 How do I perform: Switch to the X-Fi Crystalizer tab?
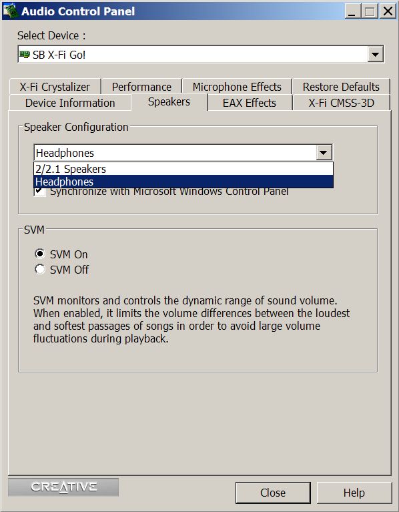[55, 87]
